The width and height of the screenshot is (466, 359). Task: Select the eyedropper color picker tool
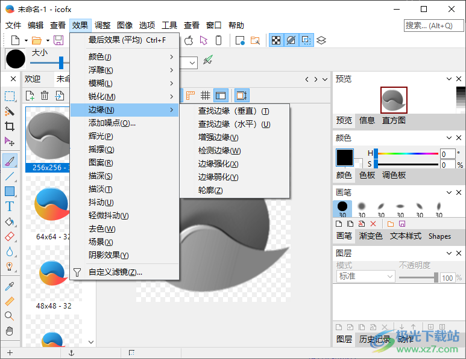tap(10, 286)
